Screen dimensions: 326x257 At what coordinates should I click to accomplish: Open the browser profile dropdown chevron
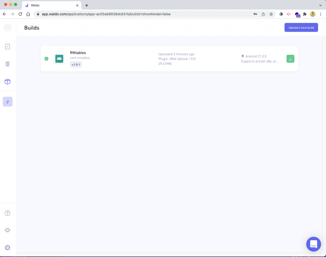pyautogui.click(x=320, y=5)
